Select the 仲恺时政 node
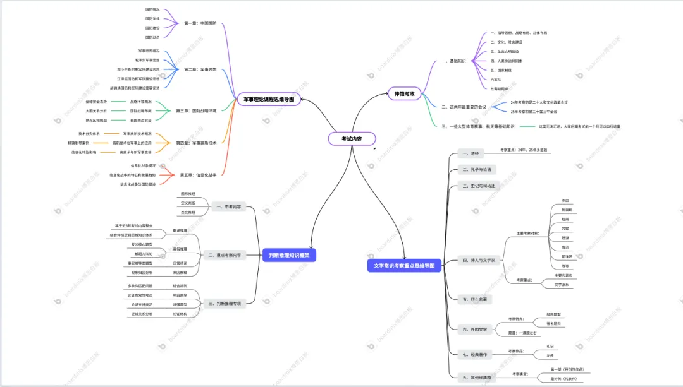Viewport: 683px width, 387px height. 404,93
